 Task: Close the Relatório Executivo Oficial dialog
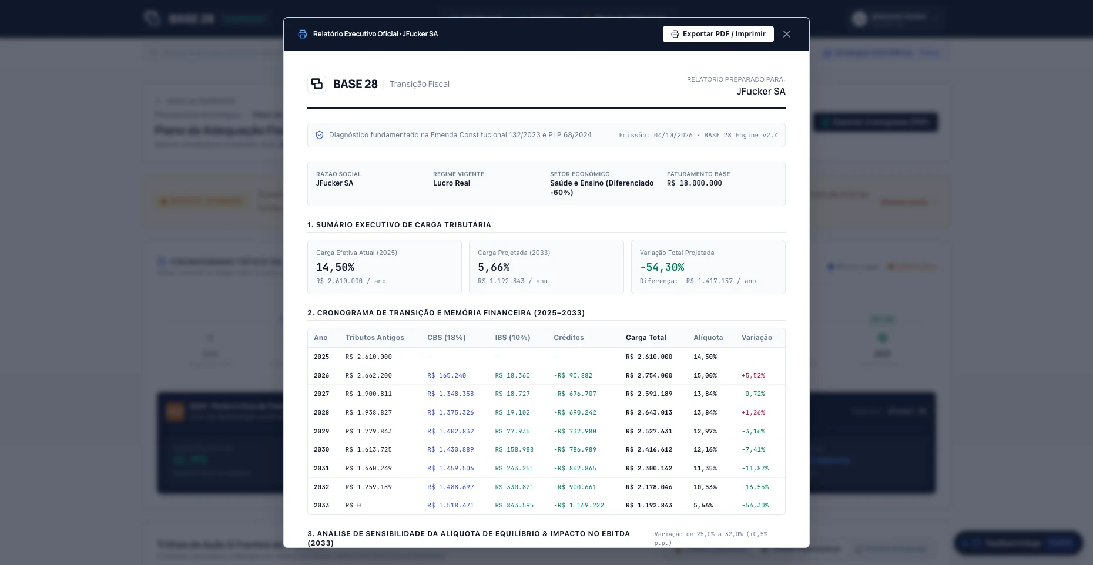[x=787, y=34]
